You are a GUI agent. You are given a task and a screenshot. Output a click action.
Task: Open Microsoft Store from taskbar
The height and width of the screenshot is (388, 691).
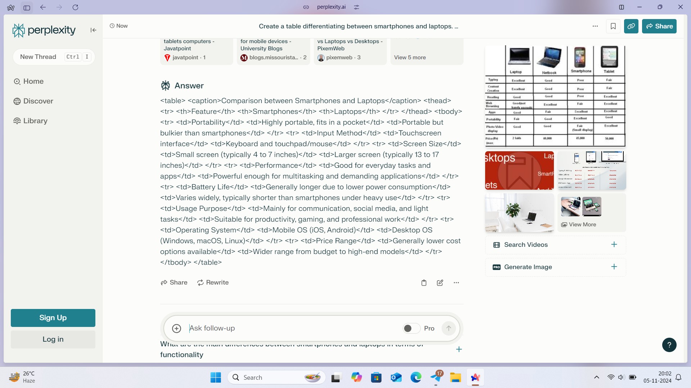[x=376, y=378]
